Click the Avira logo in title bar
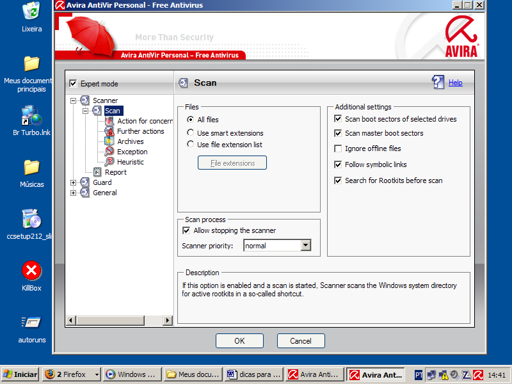 pyautogui.click(x=60, y=5)
